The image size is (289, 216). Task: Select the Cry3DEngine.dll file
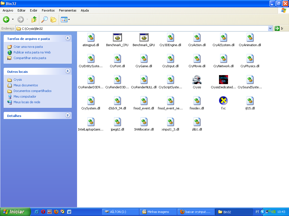[170, 37]
